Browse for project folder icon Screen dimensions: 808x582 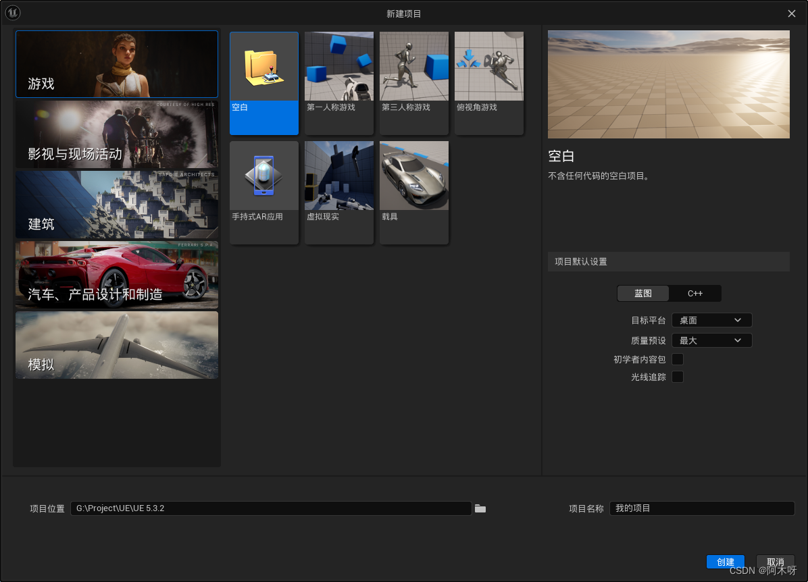coord(480,509)
